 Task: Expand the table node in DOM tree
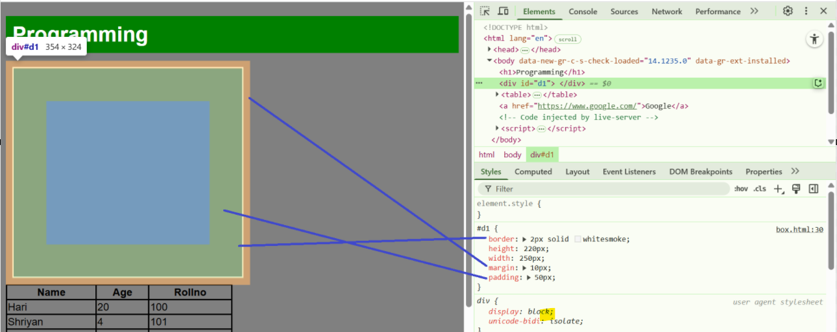[498, 95]
